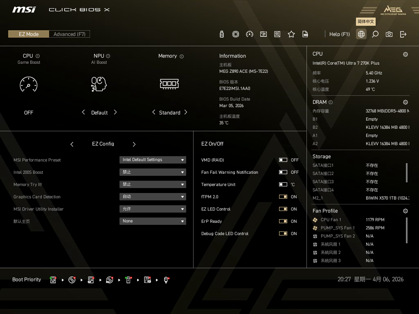Toggle Fan Fail Warning Notification switch

pos(283,172)
